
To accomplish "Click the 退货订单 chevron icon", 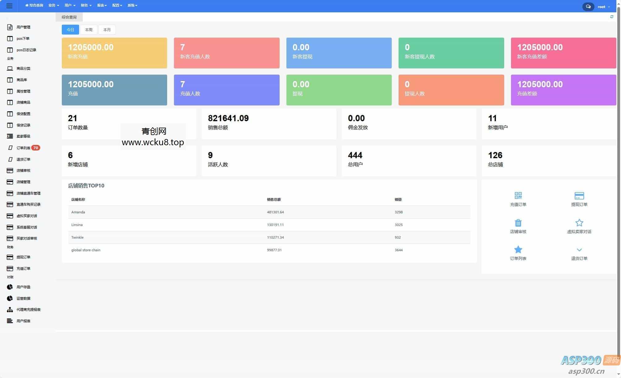I will 579,250.
